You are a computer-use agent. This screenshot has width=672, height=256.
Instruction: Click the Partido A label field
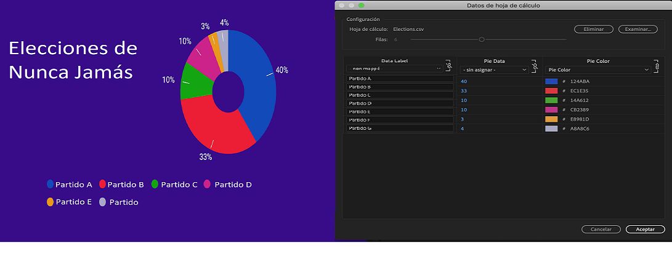pyautogui.click(x=399, y=79)
